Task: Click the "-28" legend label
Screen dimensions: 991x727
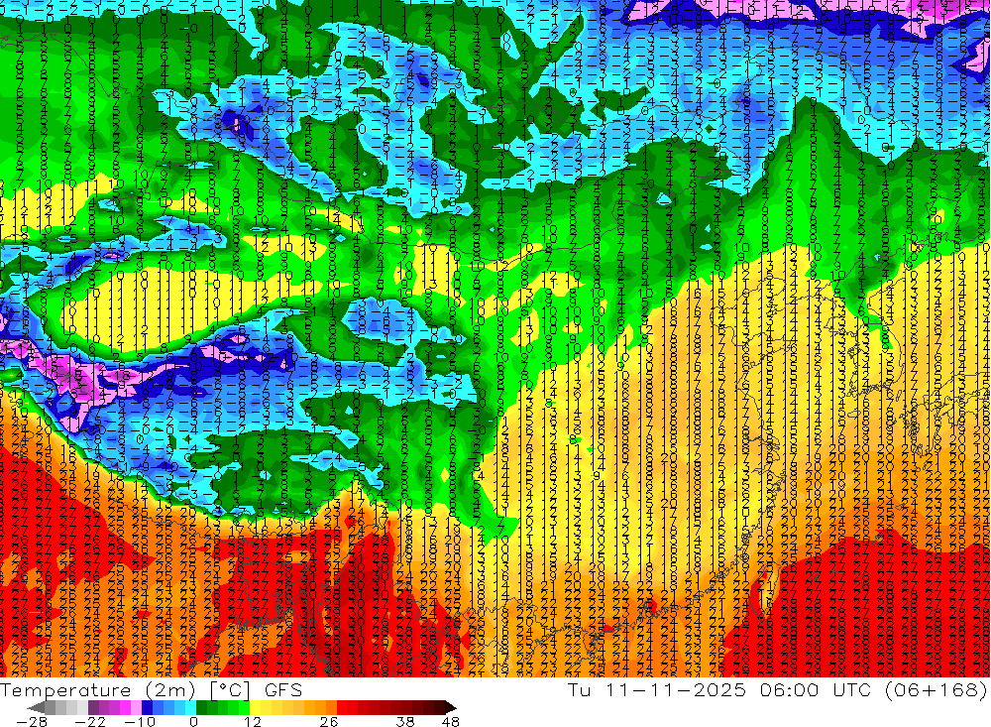Action: pos(31,722)
